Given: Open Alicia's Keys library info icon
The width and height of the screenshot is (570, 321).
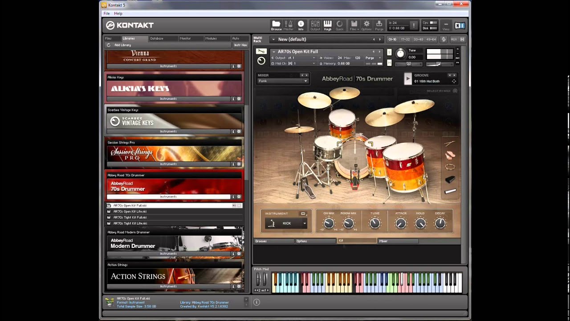Looking at the screenshot, I should (x=233, y=99).
